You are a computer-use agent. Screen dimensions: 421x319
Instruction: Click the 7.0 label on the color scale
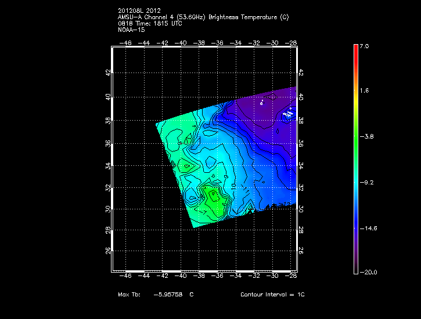[364, 46]
